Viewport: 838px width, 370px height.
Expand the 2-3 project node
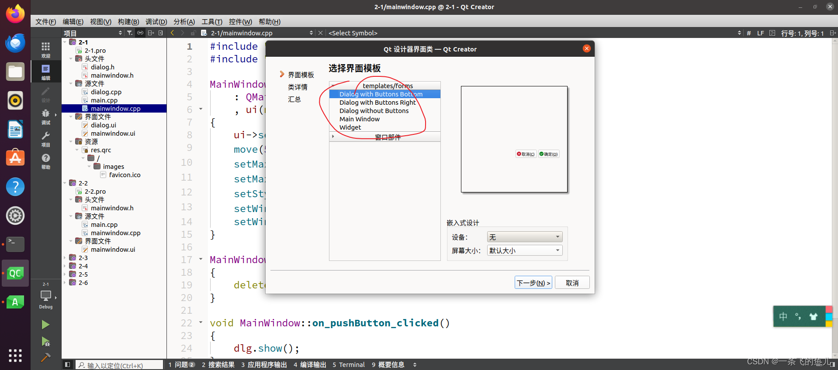[x=65, y=258]
